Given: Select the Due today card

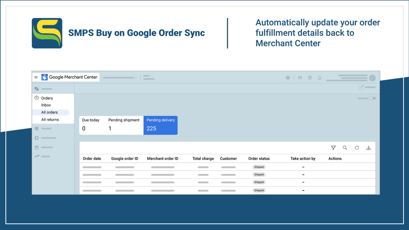Looking at the screenshot, I should click(x=92, y=125).
